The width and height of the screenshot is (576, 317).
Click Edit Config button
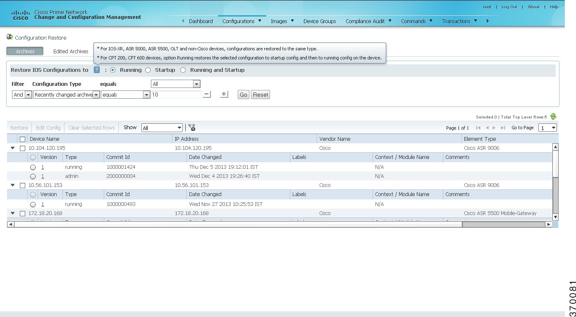[48, 128]
